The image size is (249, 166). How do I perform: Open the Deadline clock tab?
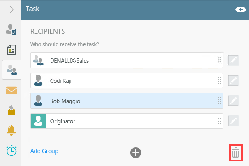[x=12, y=151]
